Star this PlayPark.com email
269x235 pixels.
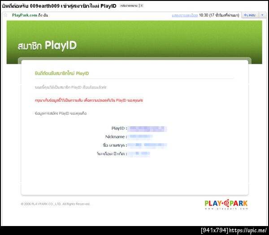5,15
